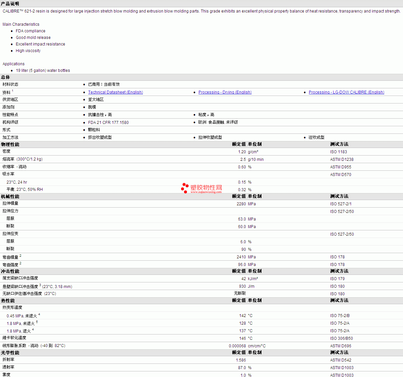Click the '熔流率 (300°C/1.2 kg)' property label
Image resolution: width=403 pixels, height=377 pixels.
pyautogui.click(x=22, y=159)
